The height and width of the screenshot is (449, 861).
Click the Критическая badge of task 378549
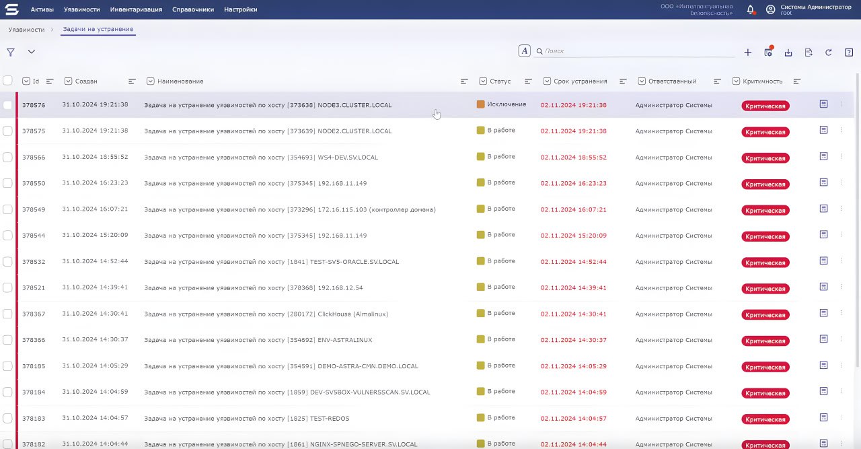(x=765, y=211)
